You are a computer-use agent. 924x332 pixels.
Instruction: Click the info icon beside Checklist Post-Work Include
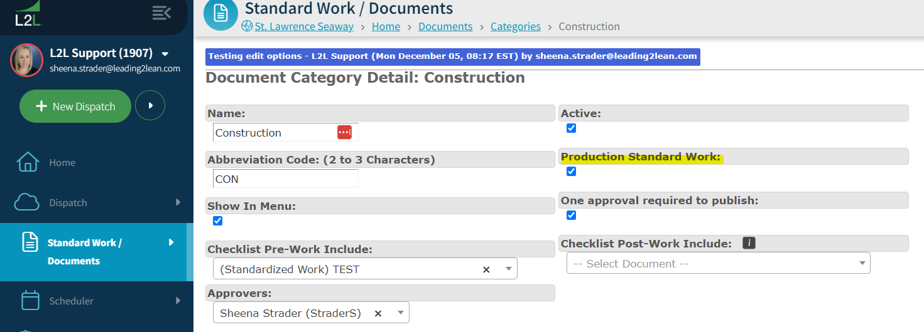(x=749, y=243)
